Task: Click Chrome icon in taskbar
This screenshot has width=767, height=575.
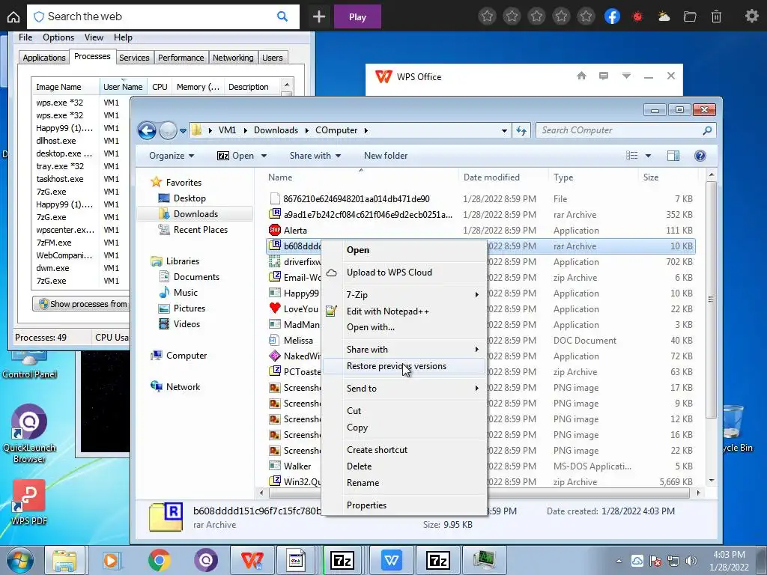Action: [x=159, y=560]
